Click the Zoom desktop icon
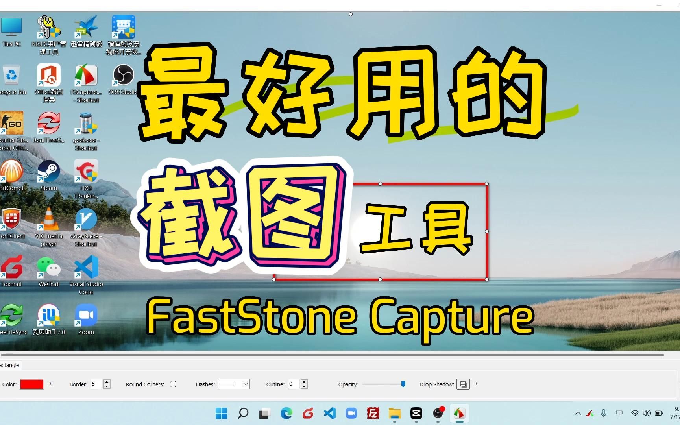Image resolution: width=680 pixels, height=425 pixels. (86, 320)
